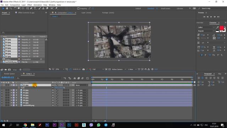The image size is (227, 128).
Task: Switch to Effect Controls 01.jpg tab
Action: click(26, 13)
